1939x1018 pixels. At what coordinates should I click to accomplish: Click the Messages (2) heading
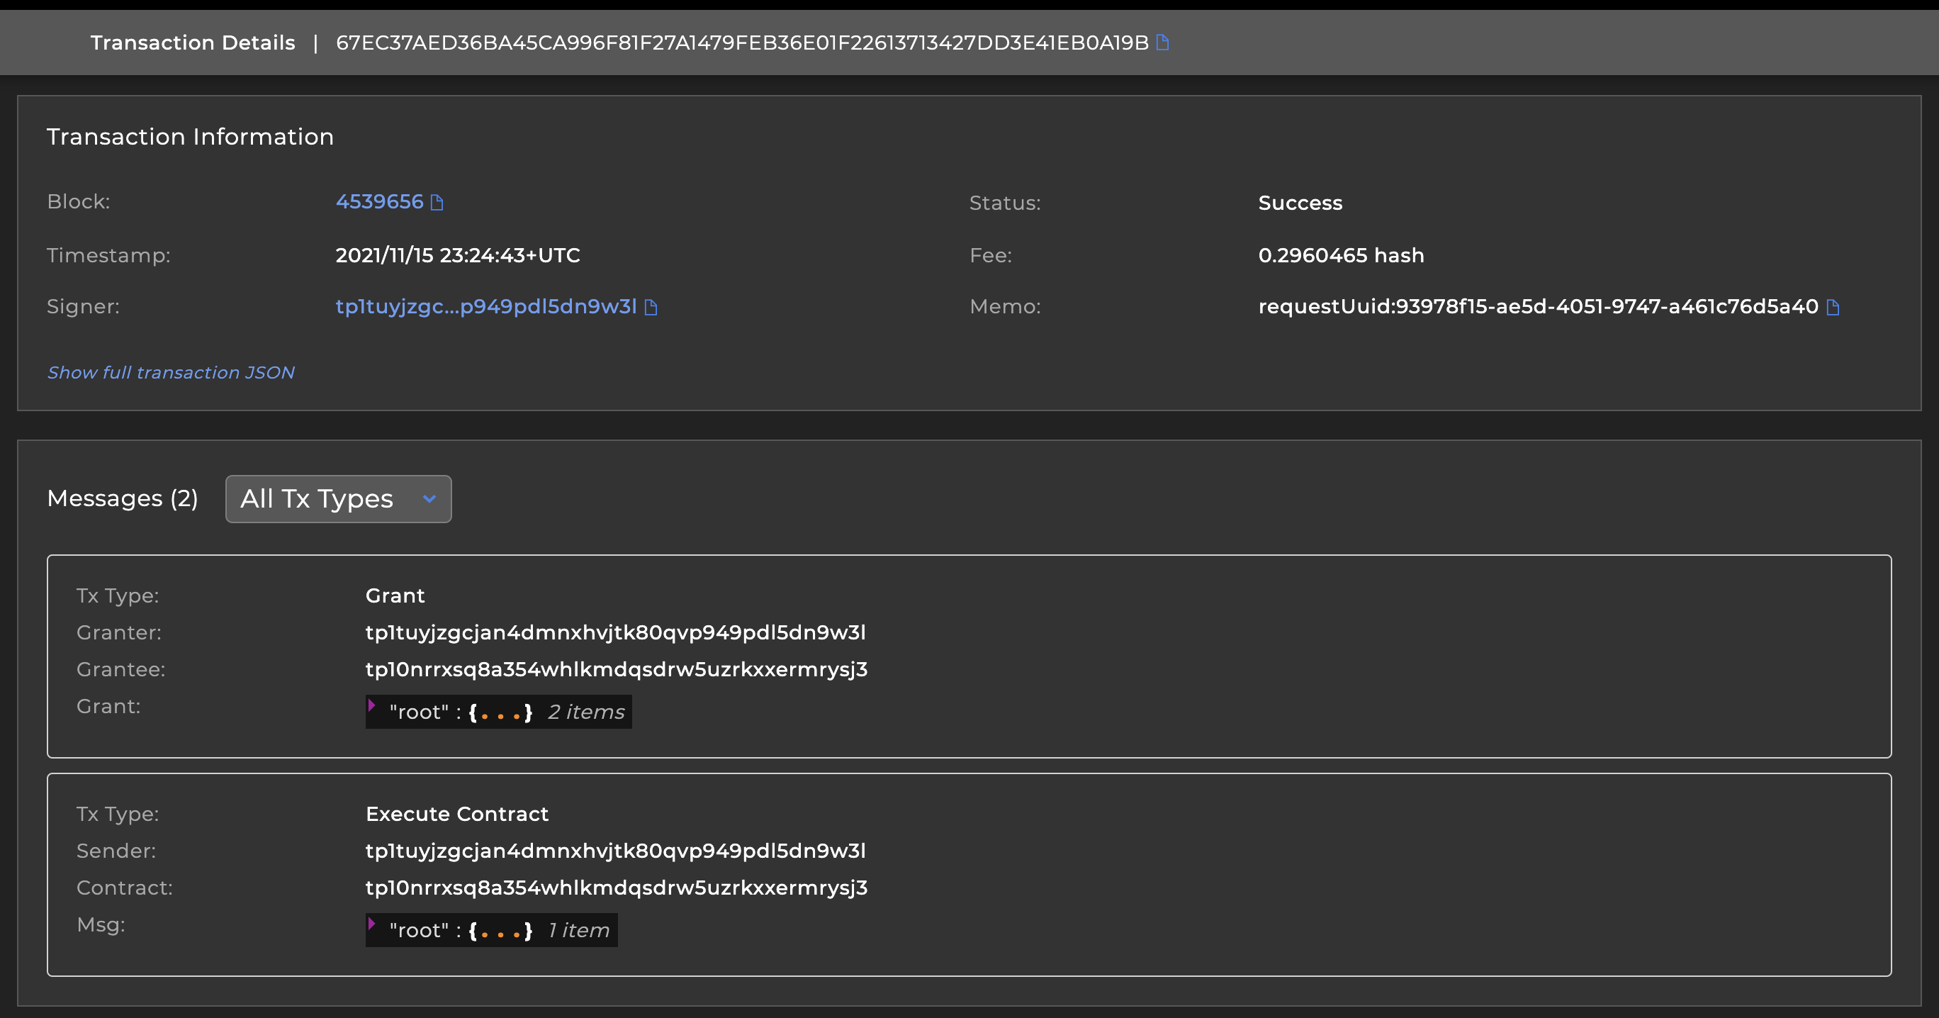pos(123,498)
